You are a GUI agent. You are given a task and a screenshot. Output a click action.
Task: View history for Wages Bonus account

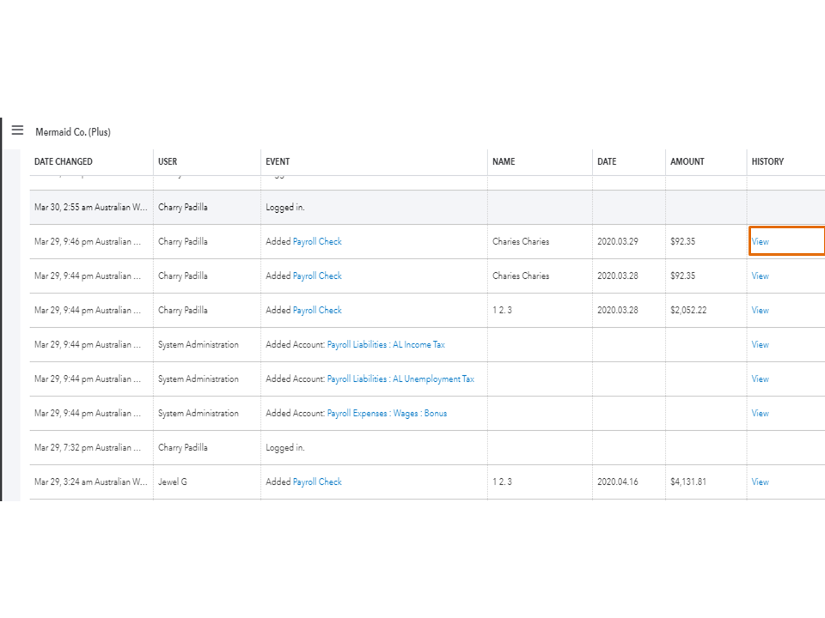pyautogui.click(x=761, y=414)
